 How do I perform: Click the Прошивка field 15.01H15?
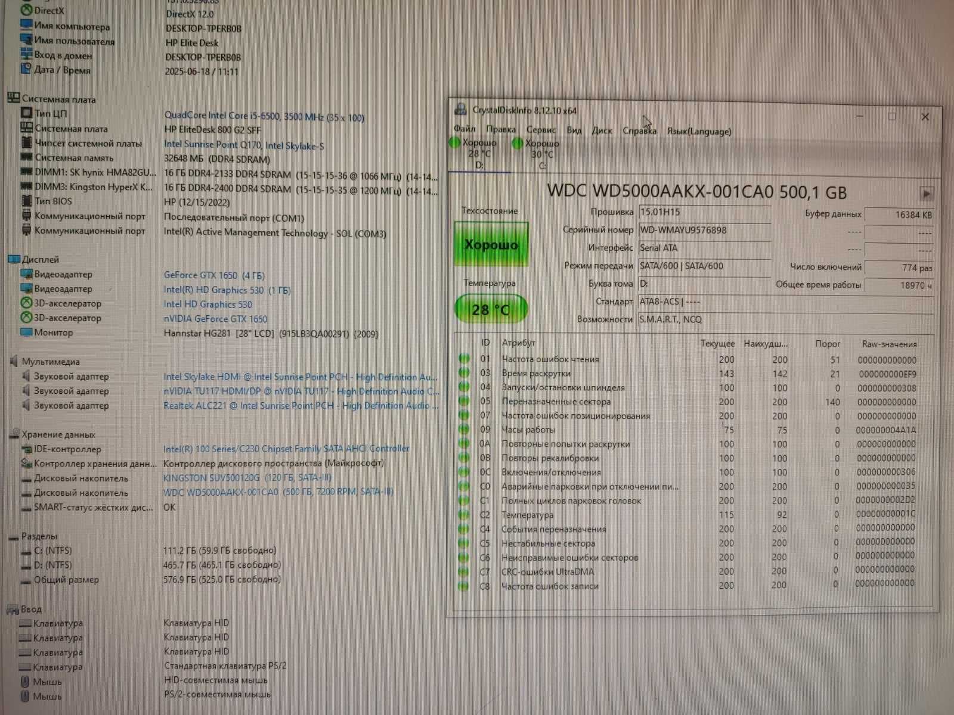tap(704, 212)
